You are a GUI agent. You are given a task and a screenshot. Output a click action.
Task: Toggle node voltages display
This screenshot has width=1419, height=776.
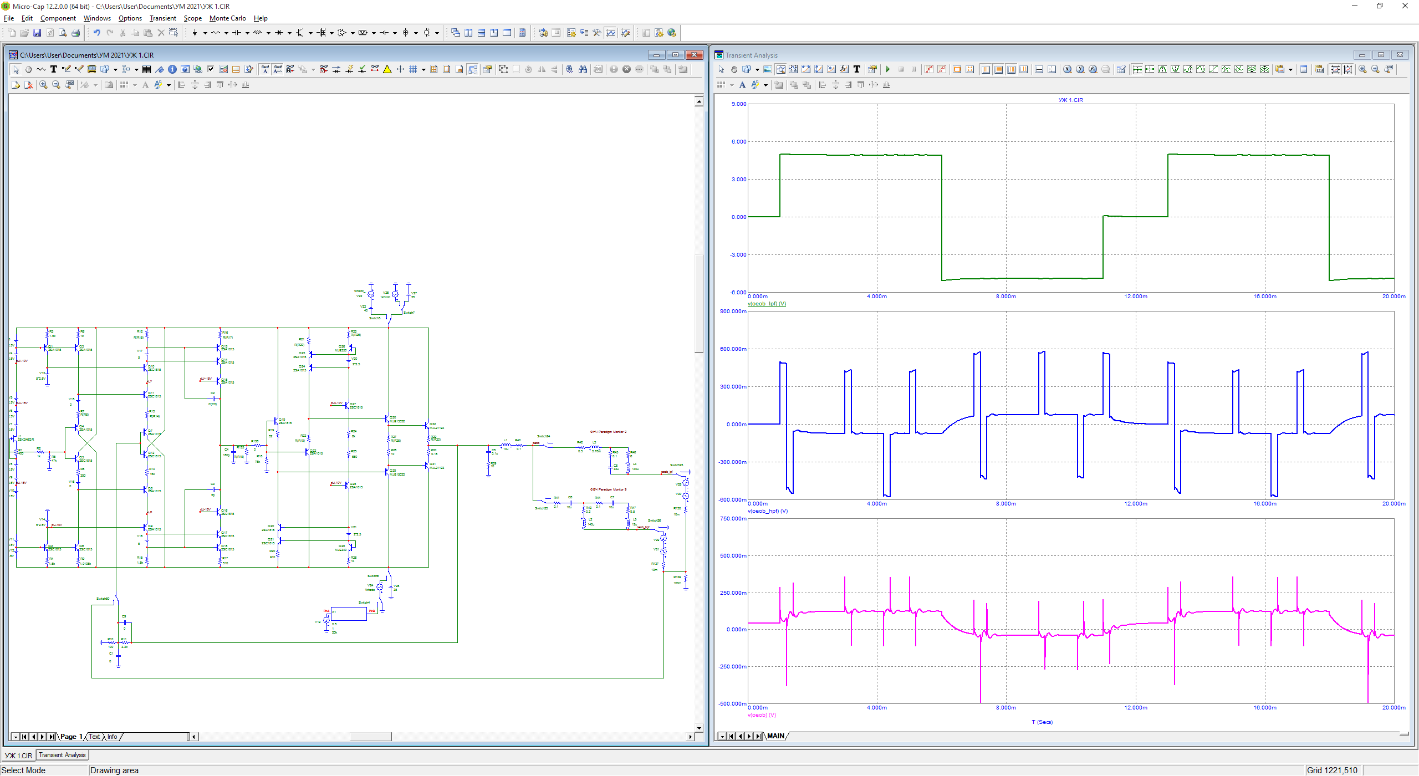point(324,69)
